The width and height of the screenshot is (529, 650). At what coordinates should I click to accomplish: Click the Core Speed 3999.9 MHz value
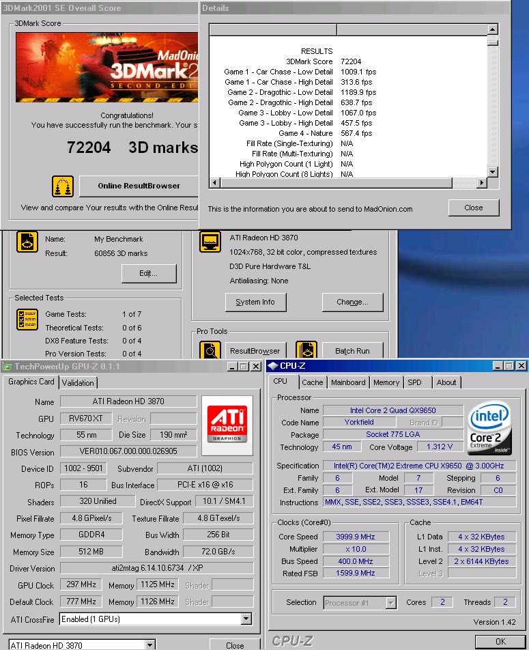tap(356, 537)
